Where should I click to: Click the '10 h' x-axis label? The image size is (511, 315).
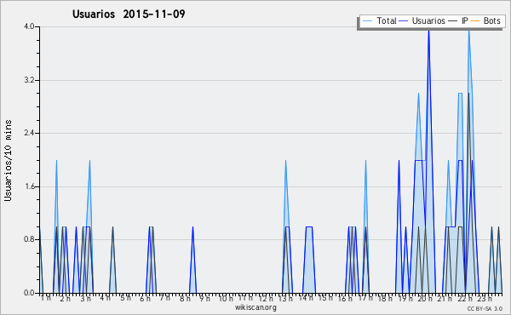click(226, 299)
